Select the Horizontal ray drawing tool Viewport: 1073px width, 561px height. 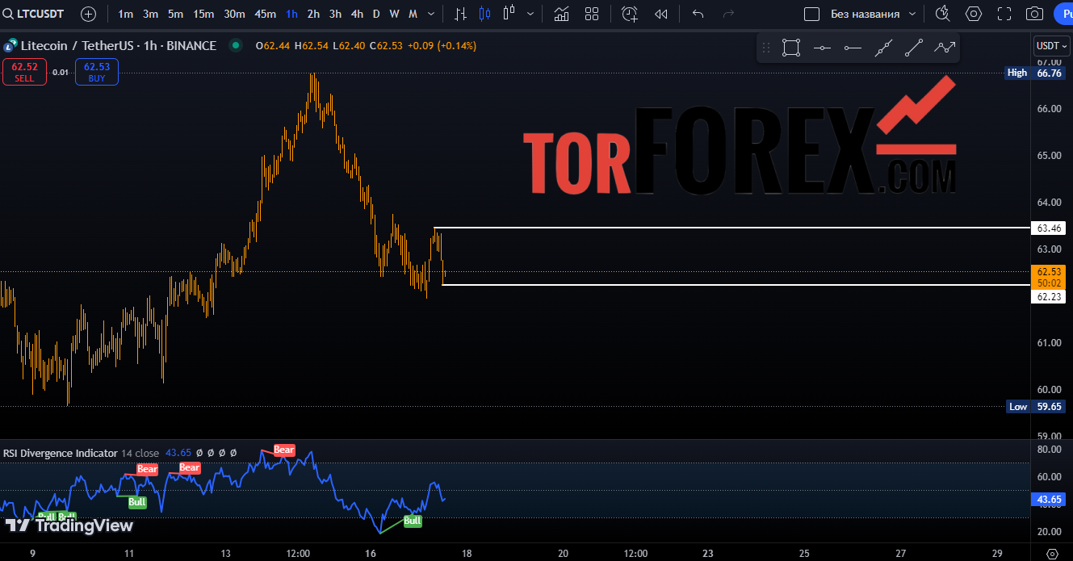[x=853, y=48]
